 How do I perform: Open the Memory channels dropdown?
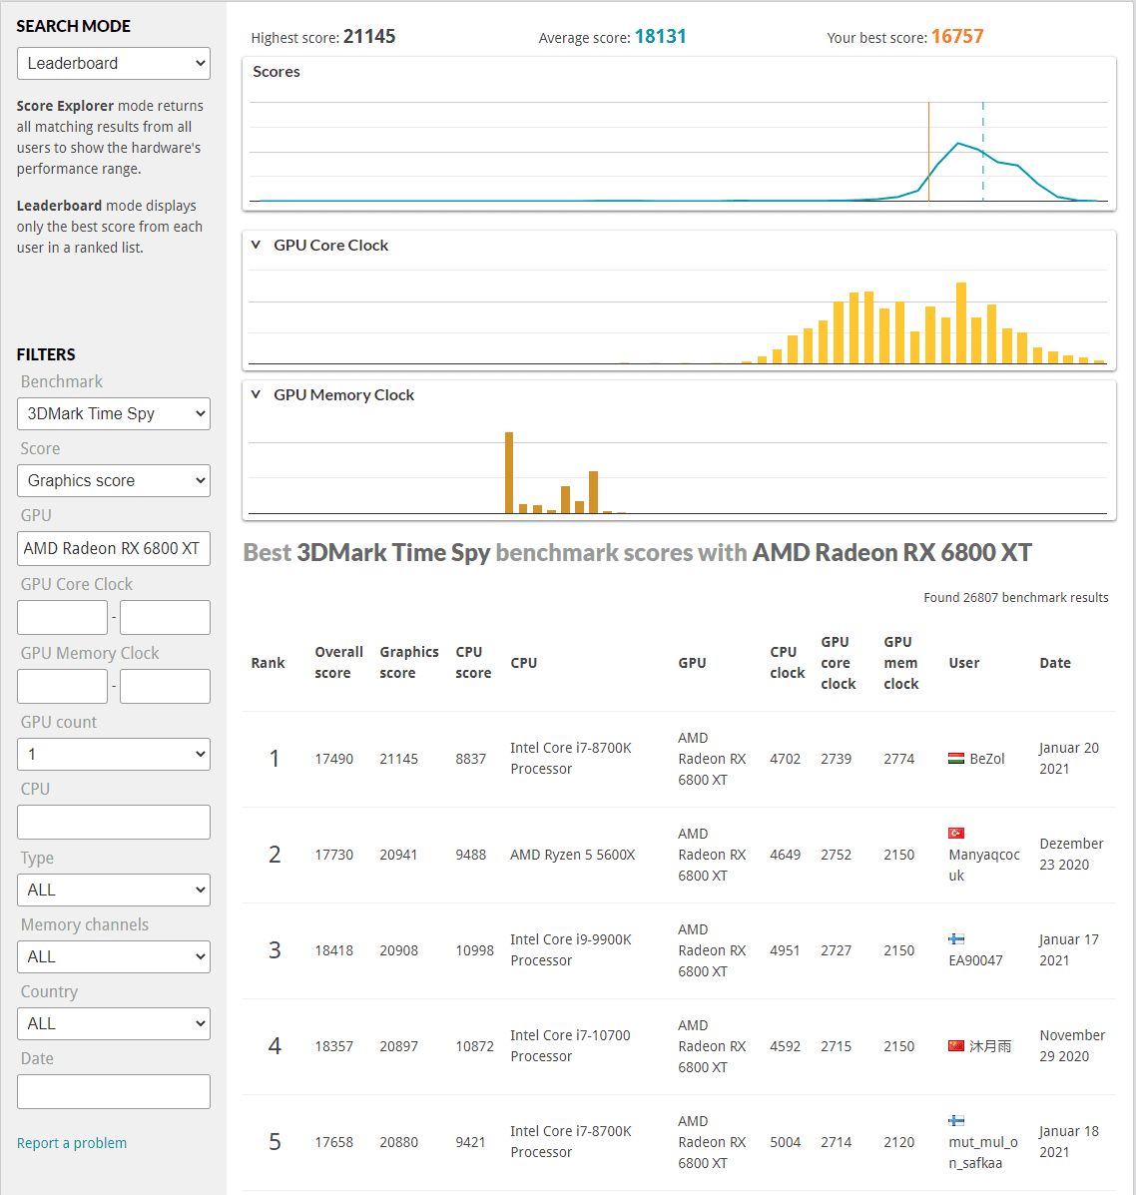pos(114,956)
